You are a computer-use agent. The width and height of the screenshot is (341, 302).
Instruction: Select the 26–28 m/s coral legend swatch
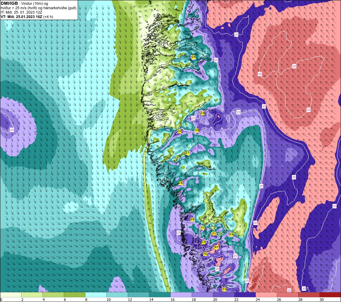288,295
